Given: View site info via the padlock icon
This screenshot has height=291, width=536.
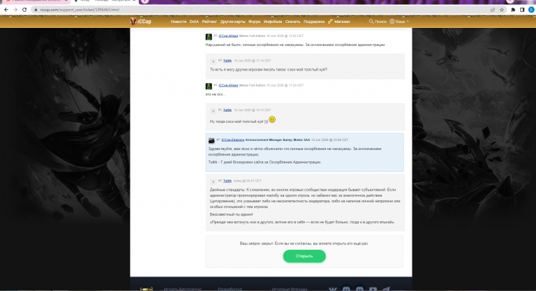Looking at the screenshot, I should click(x=36, y=10).
